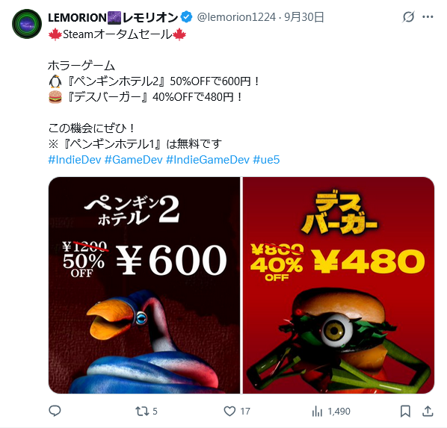Viewport: 447px width, 428px height.
Task: Open the LEMORION profile avatar
Action: (27, 24)
